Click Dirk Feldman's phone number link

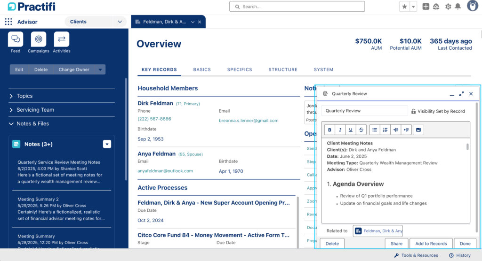coord(154,119)
